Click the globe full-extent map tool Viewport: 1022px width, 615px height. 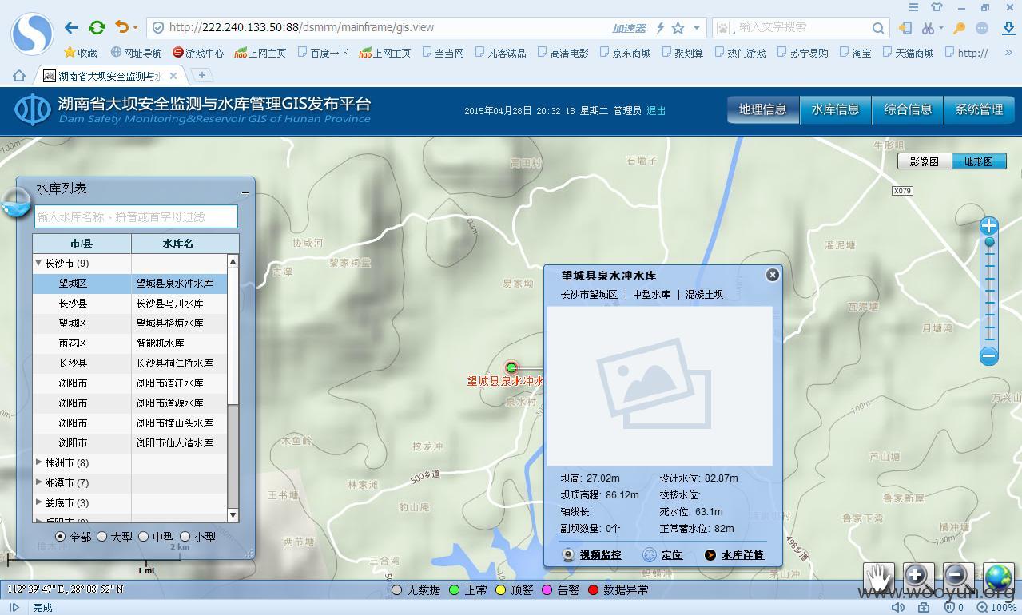(998, 577)
